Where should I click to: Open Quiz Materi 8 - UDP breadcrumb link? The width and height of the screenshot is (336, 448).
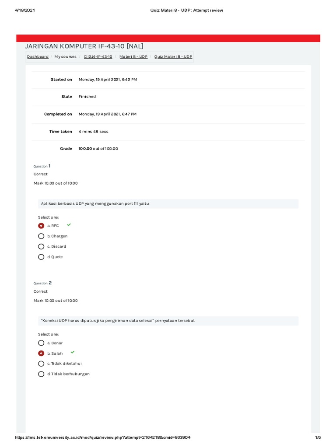coord(173,57)
